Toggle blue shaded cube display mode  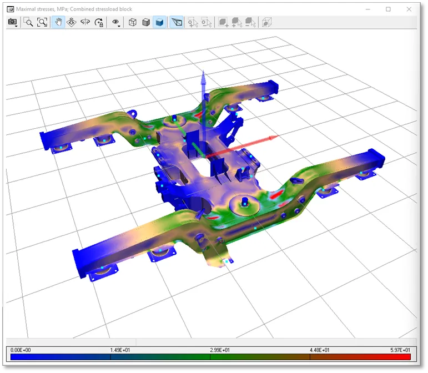pyautogui.click(x=160, y=22)
